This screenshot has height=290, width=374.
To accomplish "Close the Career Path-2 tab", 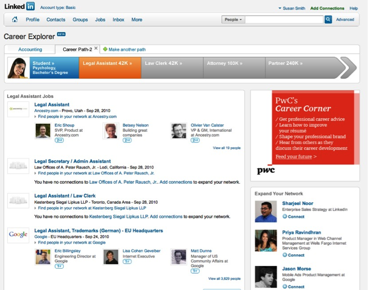I will [x=96, y=49].
